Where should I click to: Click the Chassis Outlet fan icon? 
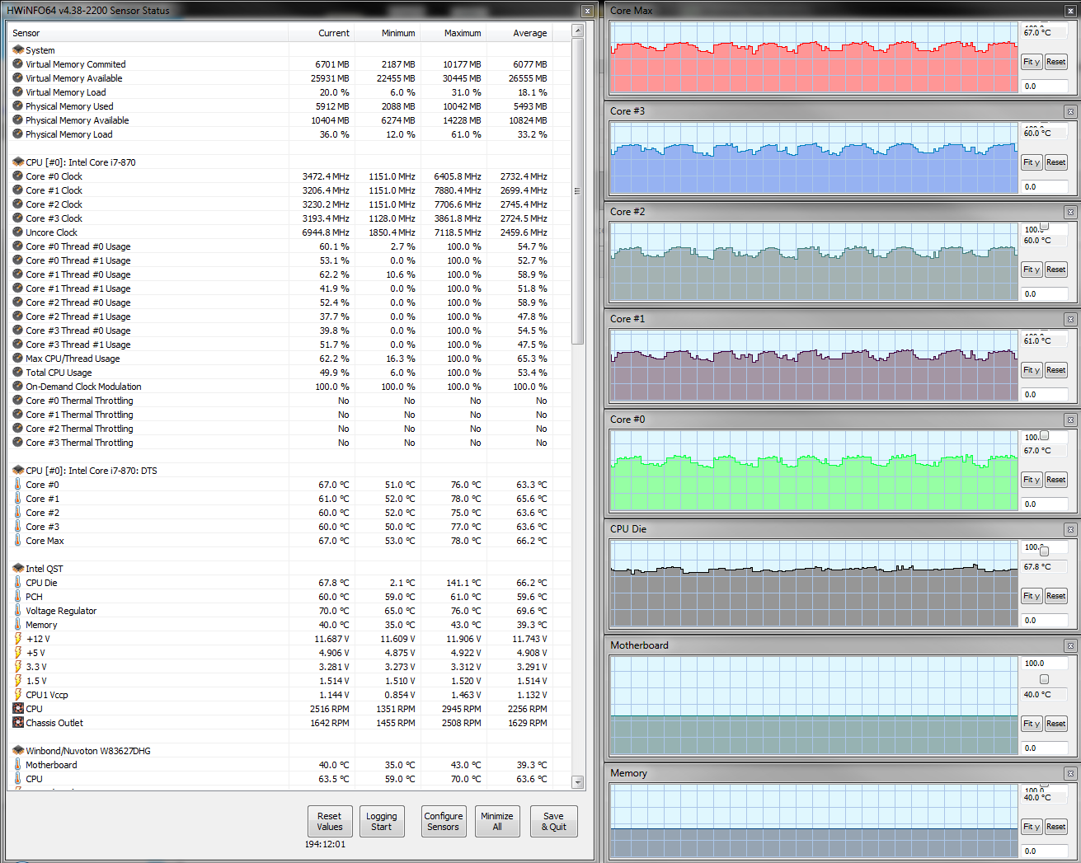pyautogui.click(x=18, y=723)
